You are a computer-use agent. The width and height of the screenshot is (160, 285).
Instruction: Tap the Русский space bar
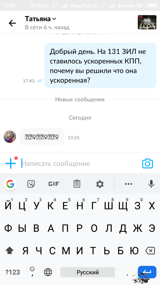[x=87, y=272]
